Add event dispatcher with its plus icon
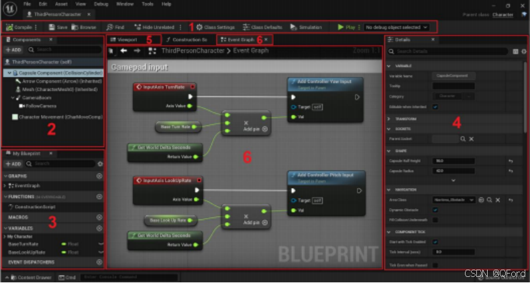Image resolution: width=530 pixels, height=283 pixels. 99,262
